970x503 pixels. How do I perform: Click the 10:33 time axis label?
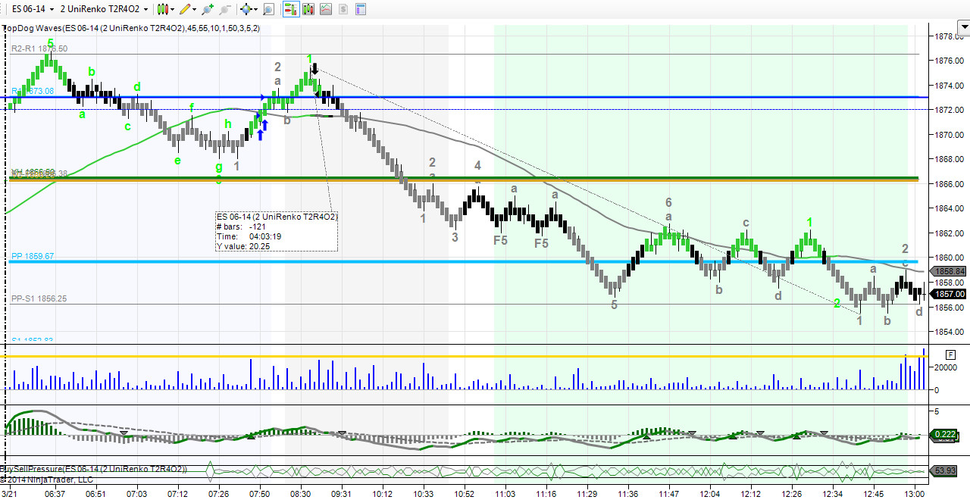424,495
